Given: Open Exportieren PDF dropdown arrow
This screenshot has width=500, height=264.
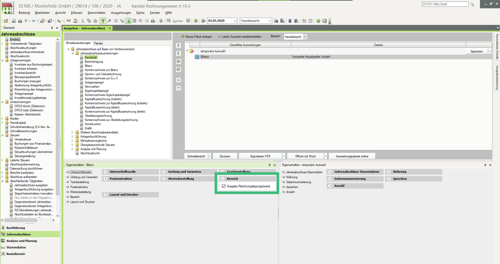Looking at the screenshot, I should (284, 156).
